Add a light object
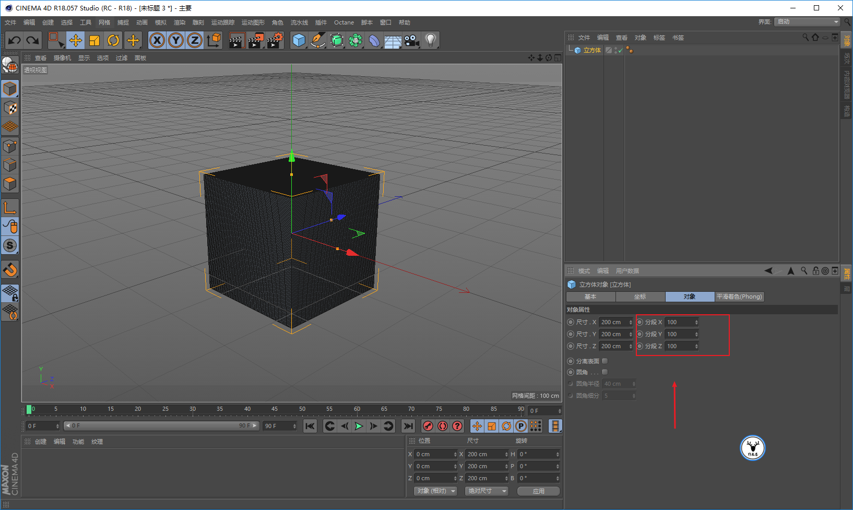853x510 pixels. [x=430, y=40]
